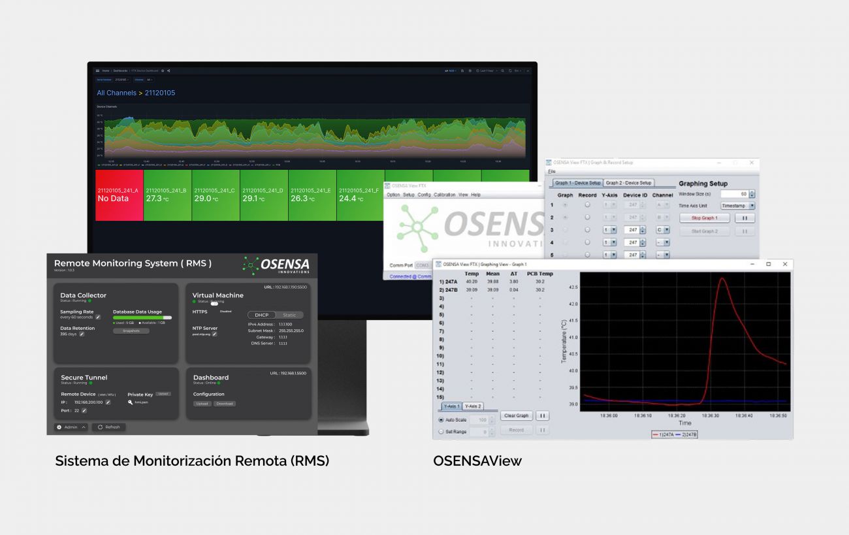
Task: Edit the NTP Server pencil icon
Action: click(214, 334)
